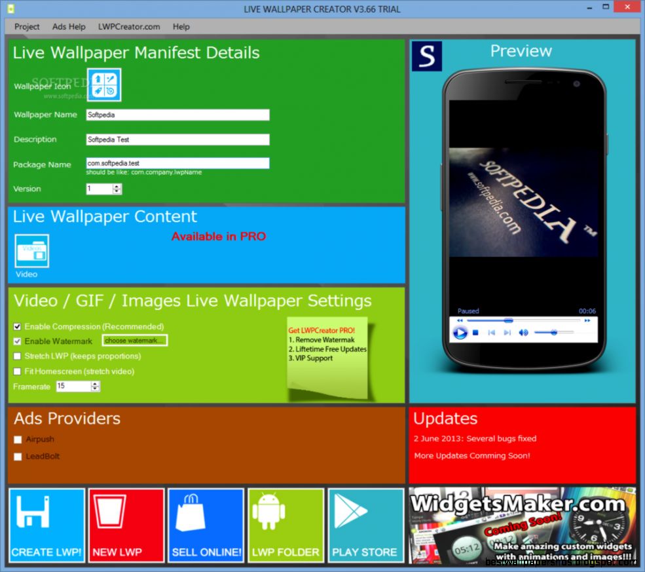Open the Project menu
Image resolution: width=645 pixels, height=572 pixels.
pyautogui.click(x=26, y=27)
